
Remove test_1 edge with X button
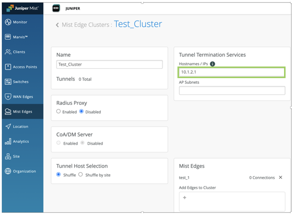pyautogui.click(x=280, y=178)
